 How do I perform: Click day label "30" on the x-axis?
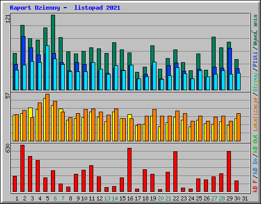(x=237, y=198)
